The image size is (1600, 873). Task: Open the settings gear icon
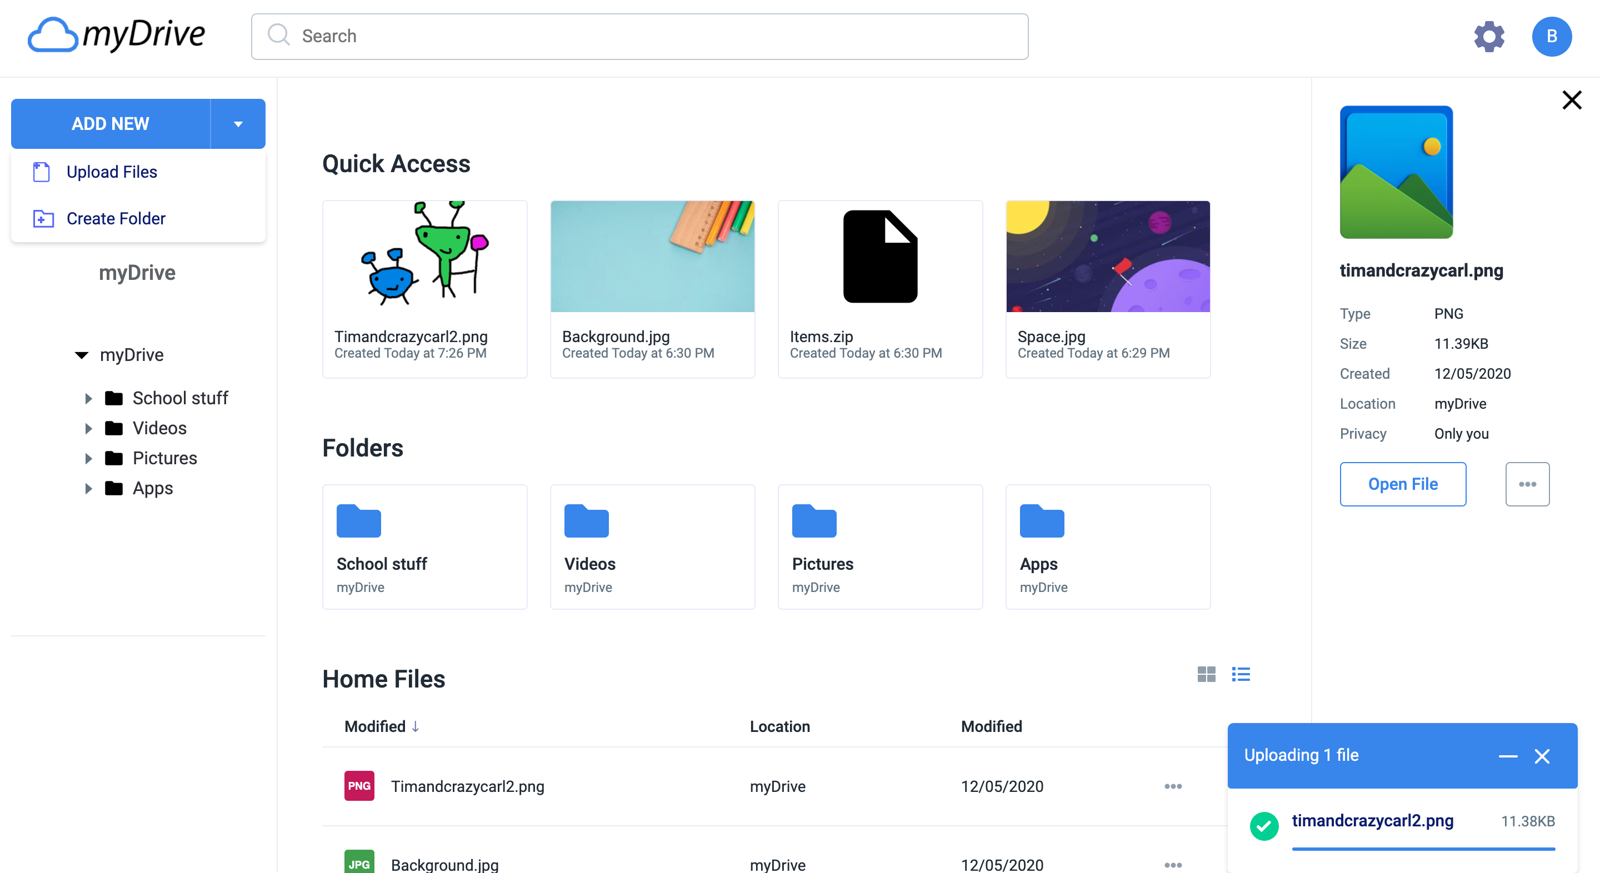(1488, 36)
